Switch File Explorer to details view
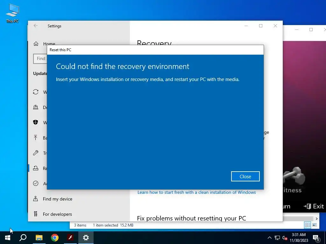The image size is (326, 244). tap(308, 225)
